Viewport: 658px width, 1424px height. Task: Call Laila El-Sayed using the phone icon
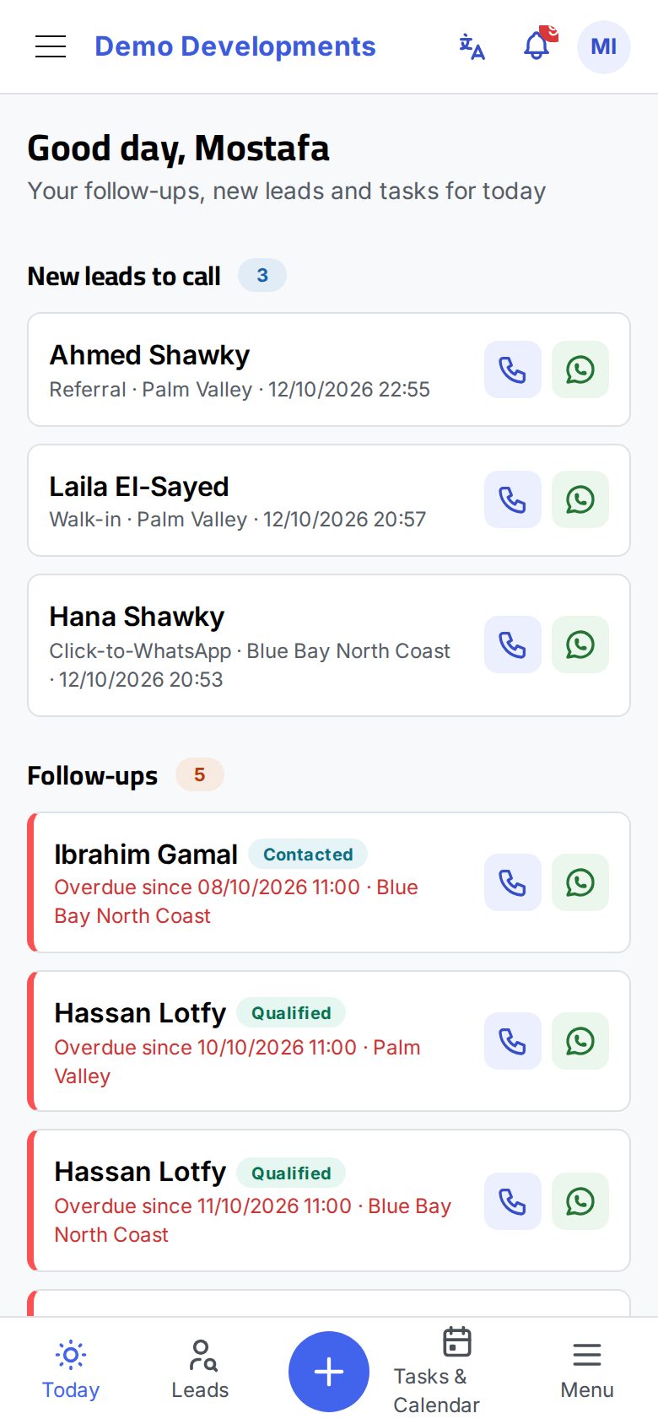(513, 499)
